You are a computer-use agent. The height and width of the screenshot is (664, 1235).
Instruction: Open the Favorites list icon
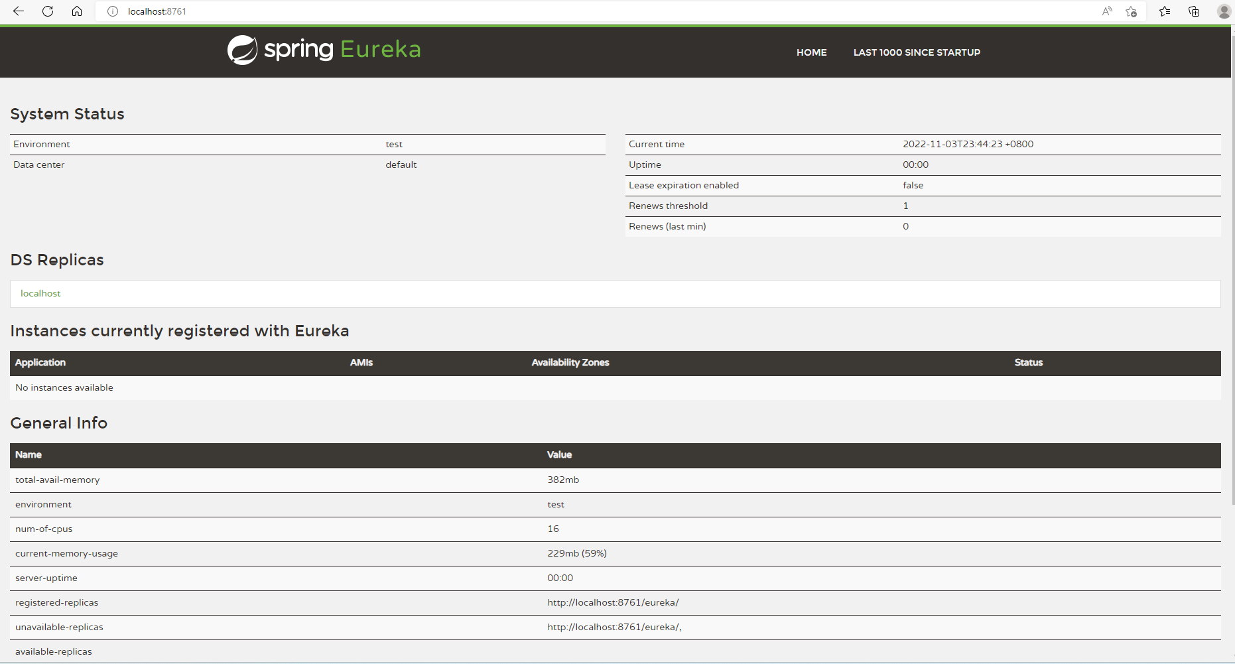point(1165,11)
